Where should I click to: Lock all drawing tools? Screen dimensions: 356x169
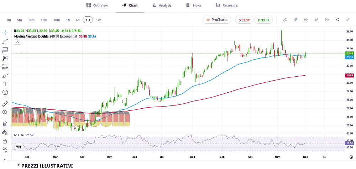(5, 141)
